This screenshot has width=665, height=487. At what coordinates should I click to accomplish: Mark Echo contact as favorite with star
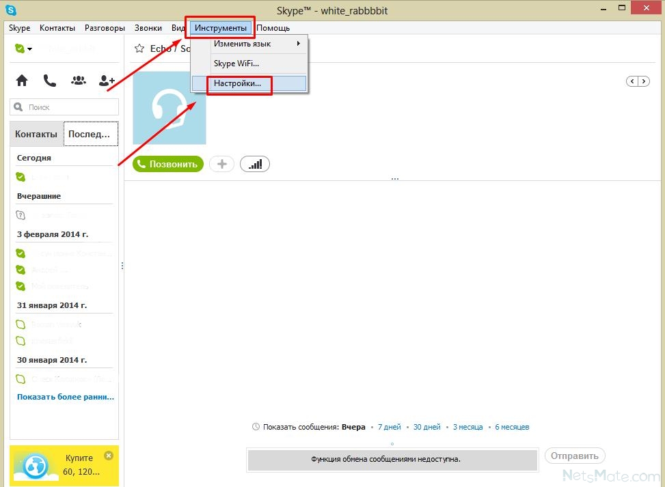(x=139, y=48)
